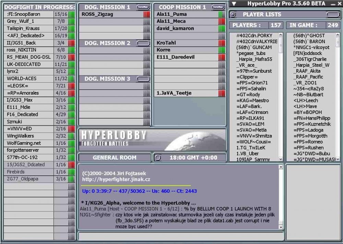This screenshot has height=244, width=343.
Task: Select the General Room label
Action: click(115, 158)
